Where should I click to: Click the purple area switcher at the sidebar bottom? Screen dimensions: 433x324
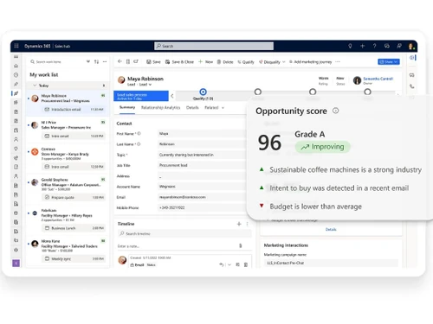click(16, 263)
